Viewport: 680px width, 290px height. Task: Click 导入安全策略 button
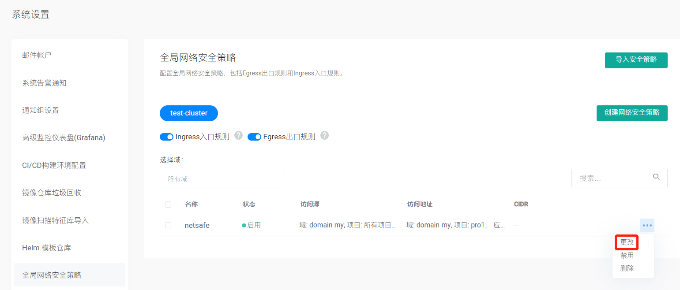636,60
